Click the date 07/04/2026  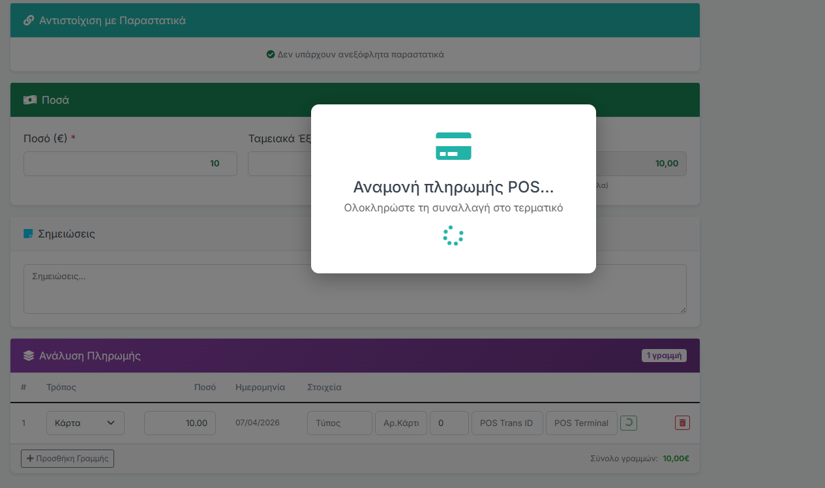point(258,423)
